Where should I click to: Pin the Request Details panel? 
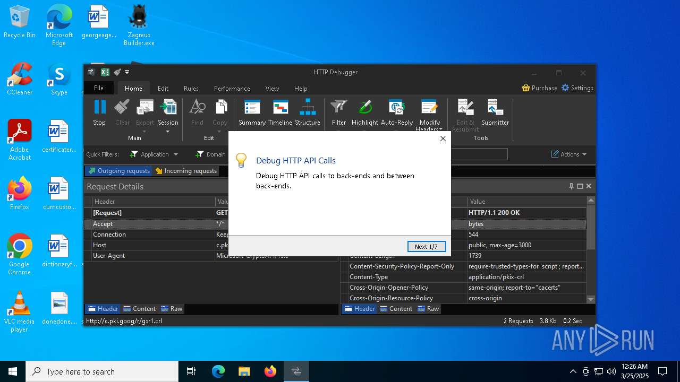click(x=571, y=186)
